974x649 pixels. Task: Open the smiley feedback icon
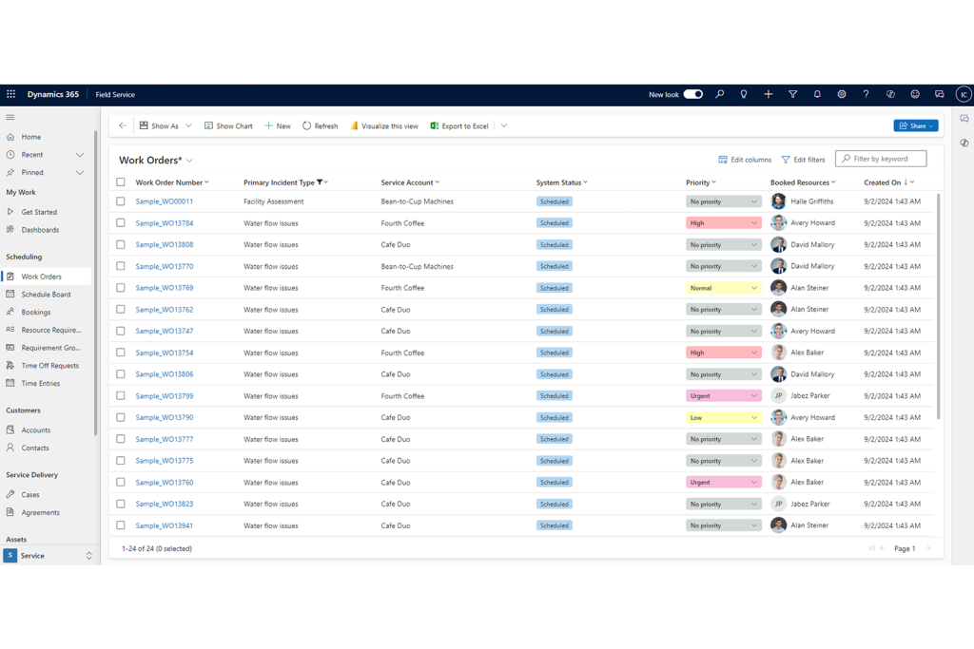(915, 94)
